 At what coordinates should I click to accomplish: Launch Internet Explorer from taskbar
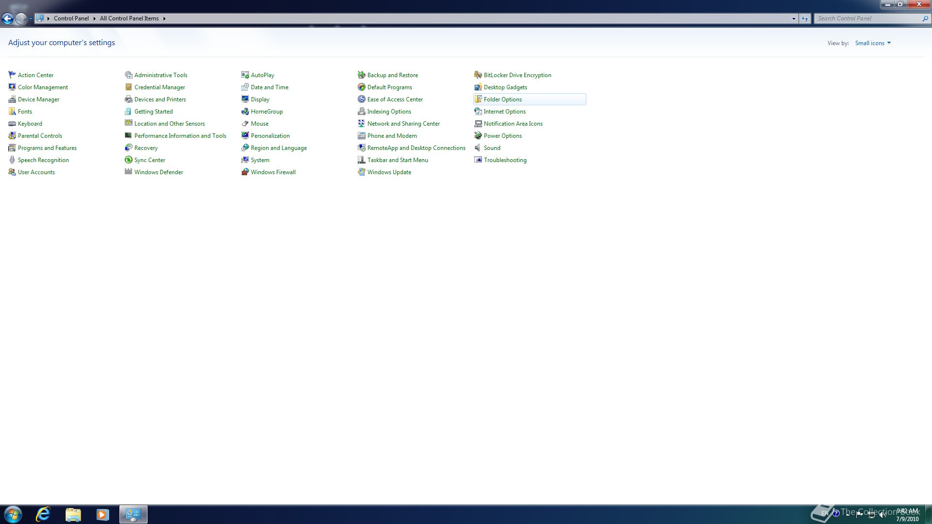point(43,514)
